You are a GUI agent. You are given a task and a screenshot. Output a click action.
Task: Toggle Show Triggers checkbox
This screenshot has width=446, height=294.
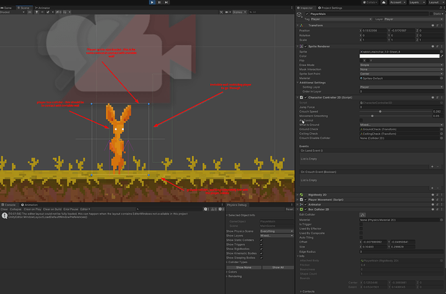click(x=261, y=246)
